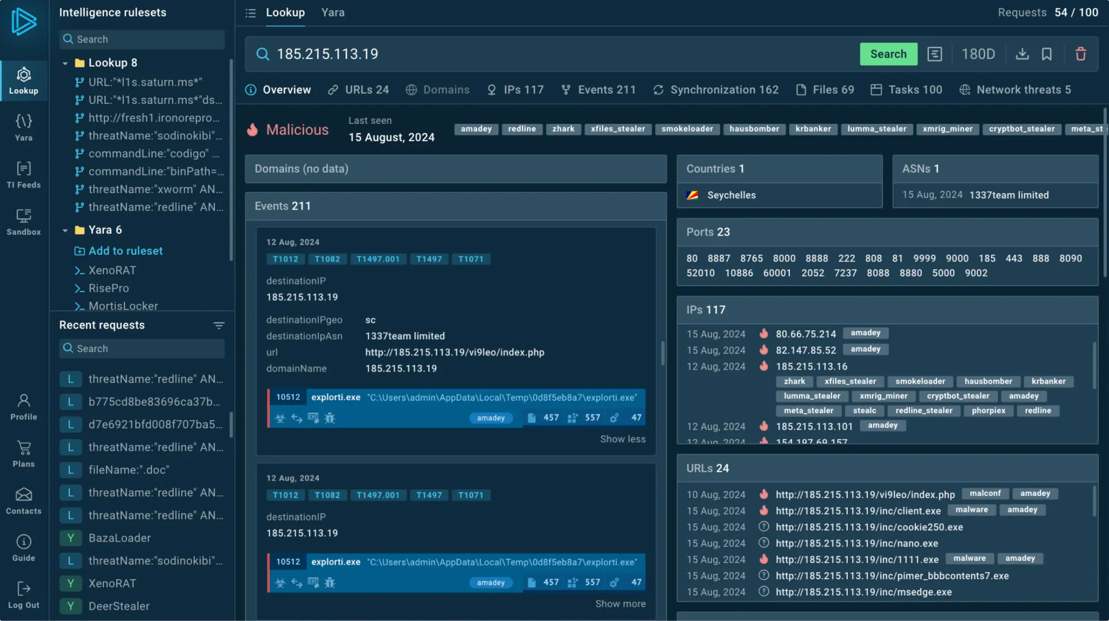
Task: Open the Yara sidebar section
Action: pos(24,128)
